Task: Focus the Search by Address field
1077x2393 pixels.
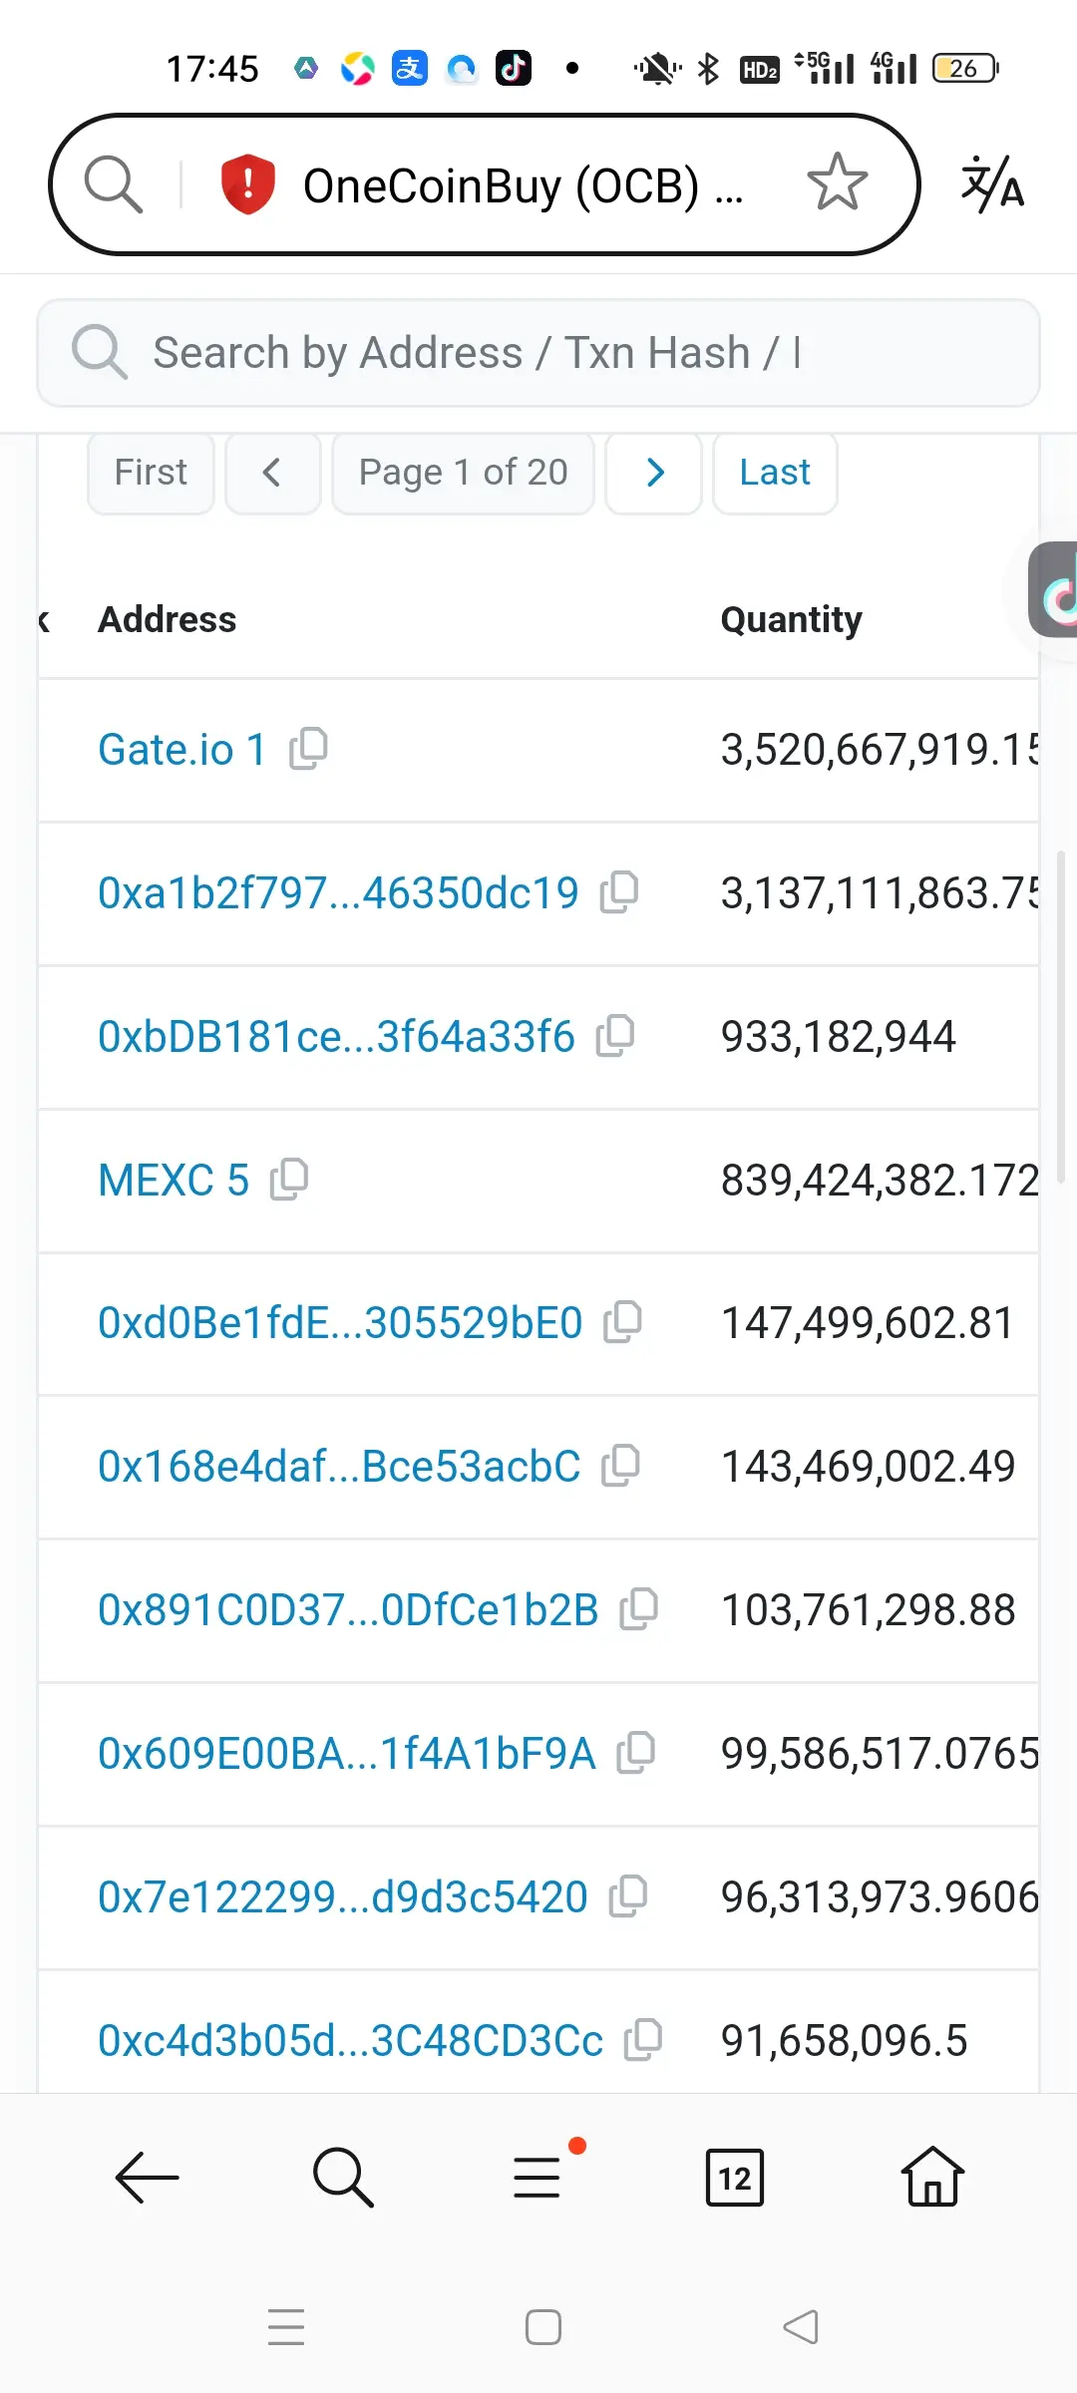Action: tap(538, 353)
